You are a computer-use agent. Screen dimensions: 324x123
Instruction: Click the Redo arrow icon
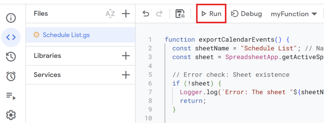click(159, 14)
